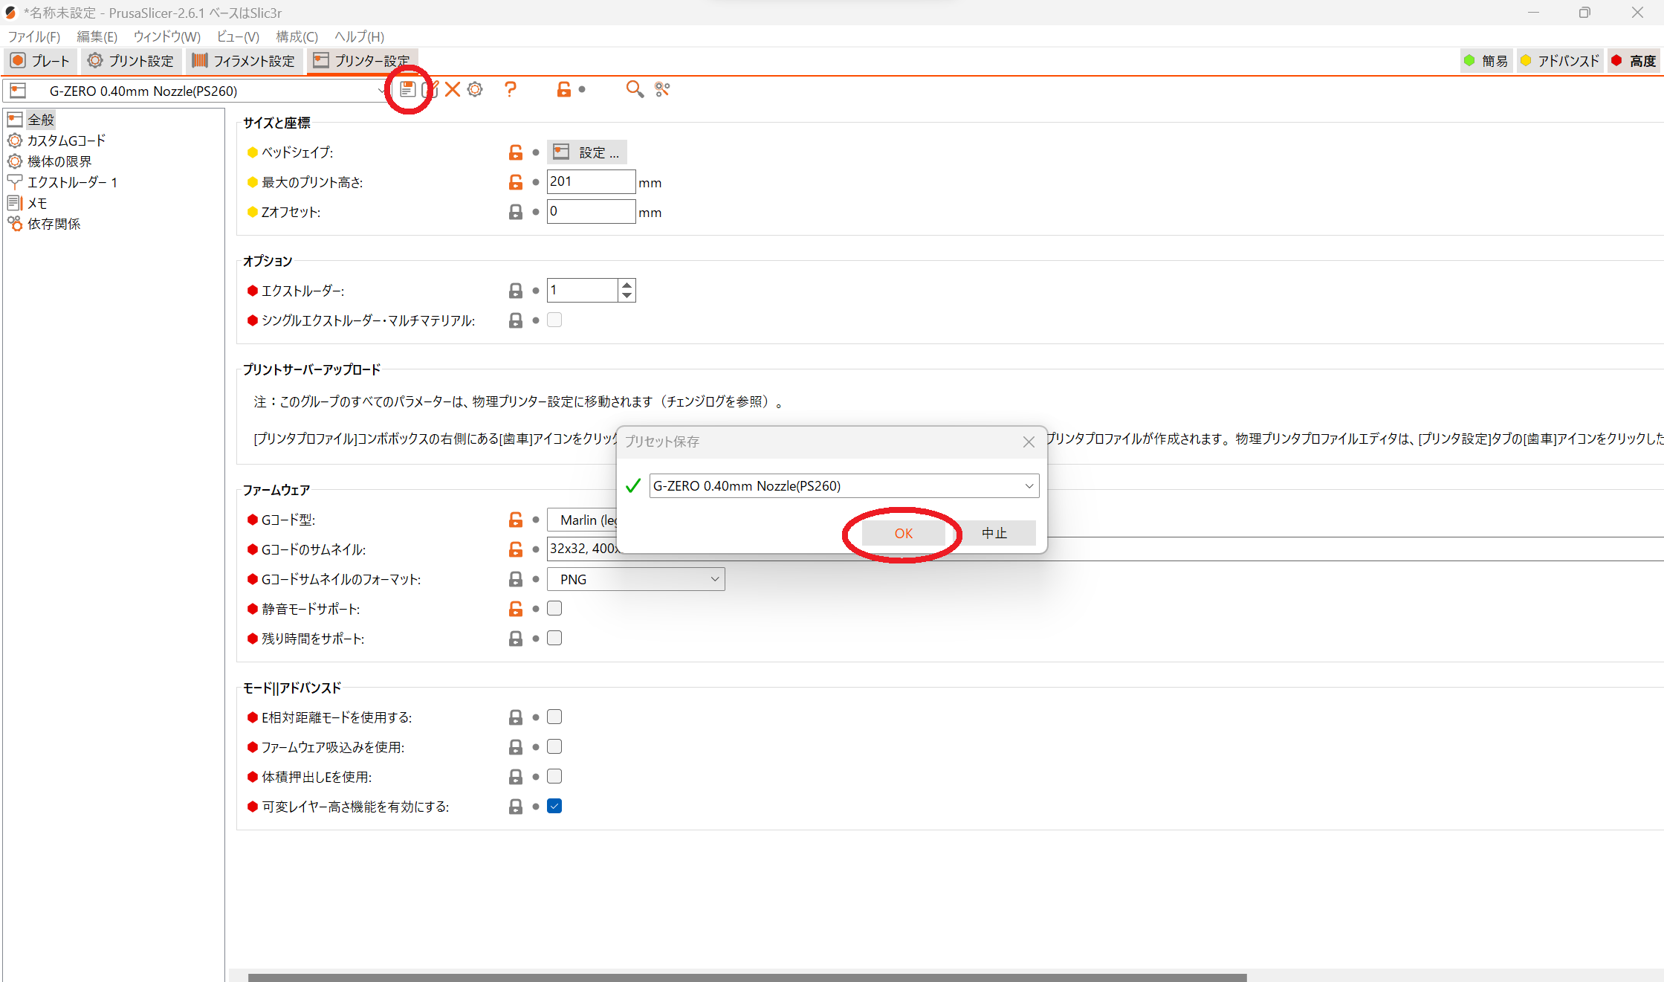The width and height of the screenshot is (1664, 982).
Task: Click the reset dot beside 最大のプリント高さ
Action: [536, 182]
